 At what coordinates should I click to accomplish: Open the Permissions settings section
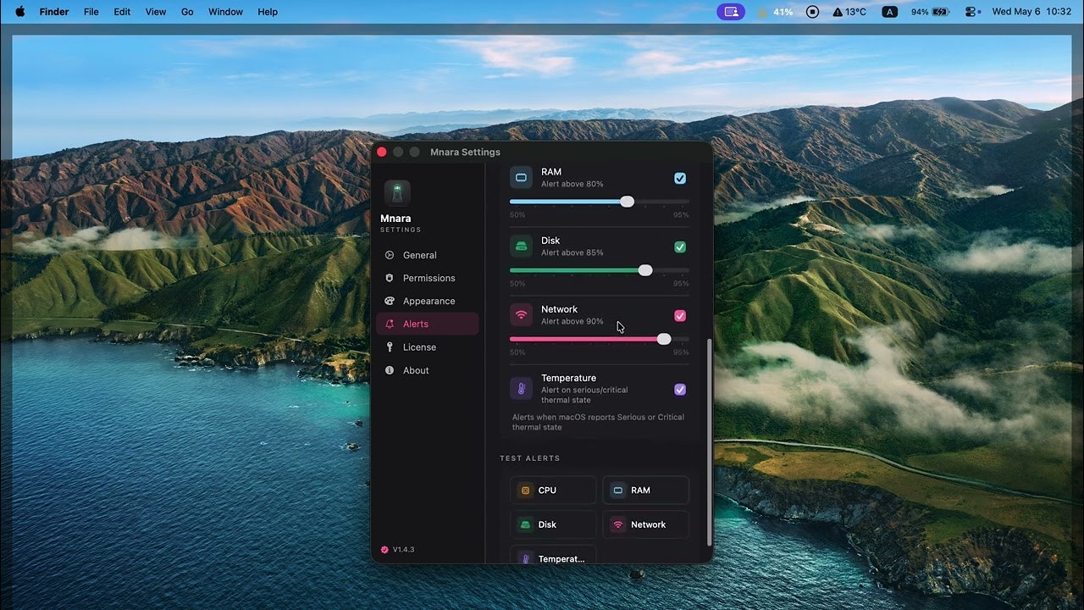coord(428,278)
